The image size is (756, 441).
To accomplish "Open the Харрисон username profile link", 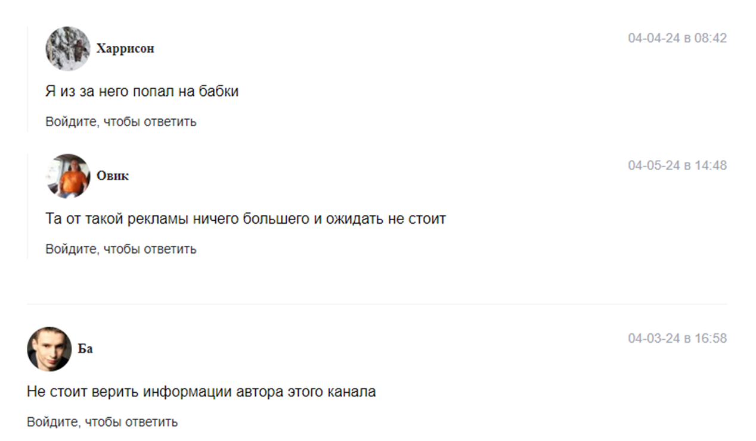I will point(125,49).
